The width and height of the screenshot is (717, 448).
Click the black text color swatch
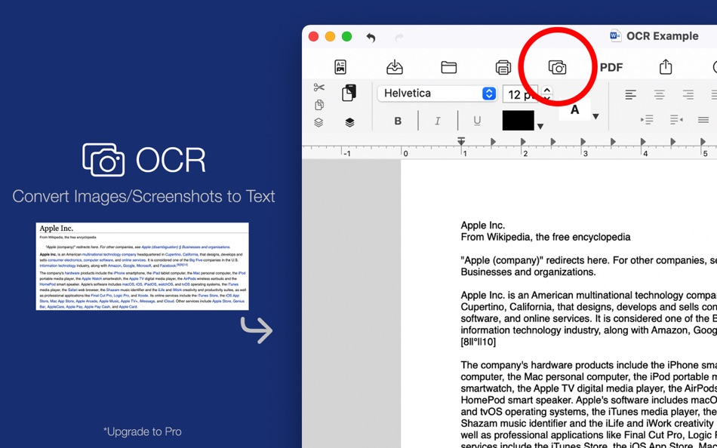pyautogui.click(x=518, y=120)
